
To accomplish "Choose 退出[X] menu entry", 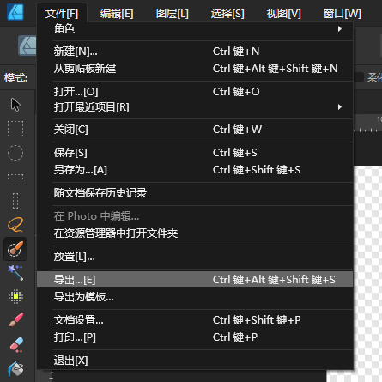I will click(x=195, y=361).
